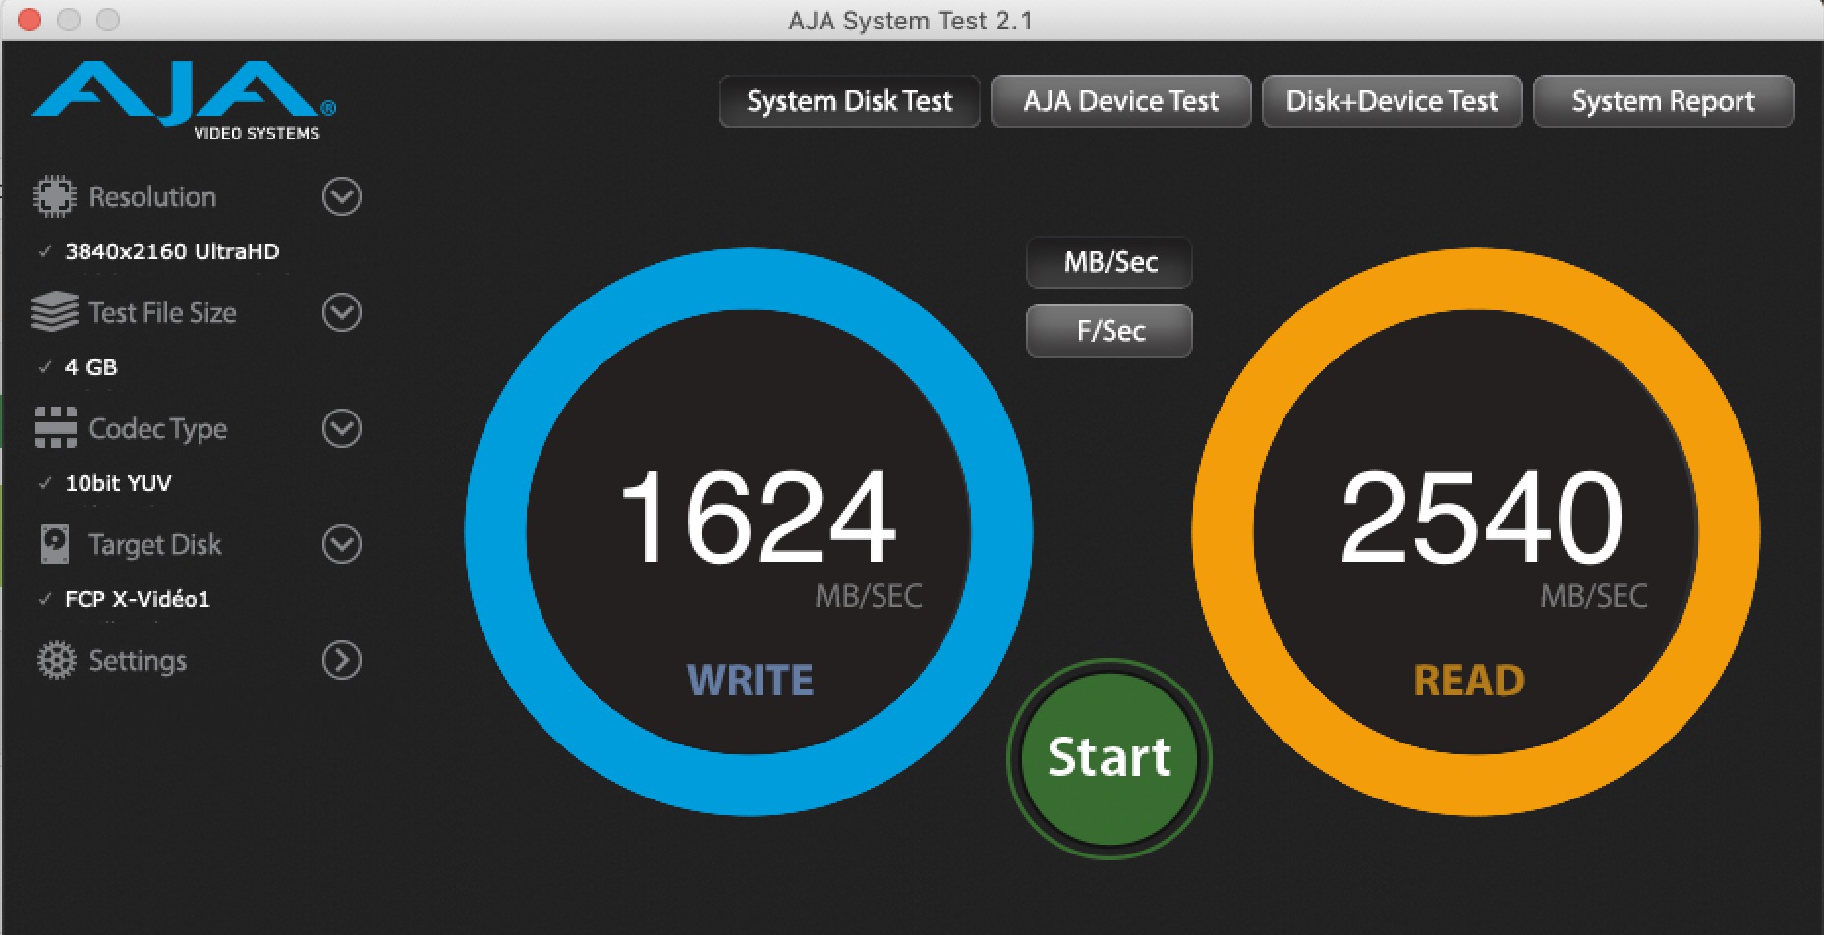This screenshot has width=1824, height=935.
Task: Switch to AJA Device Test
Action: pyautogui.click(x=1121, y=101)
